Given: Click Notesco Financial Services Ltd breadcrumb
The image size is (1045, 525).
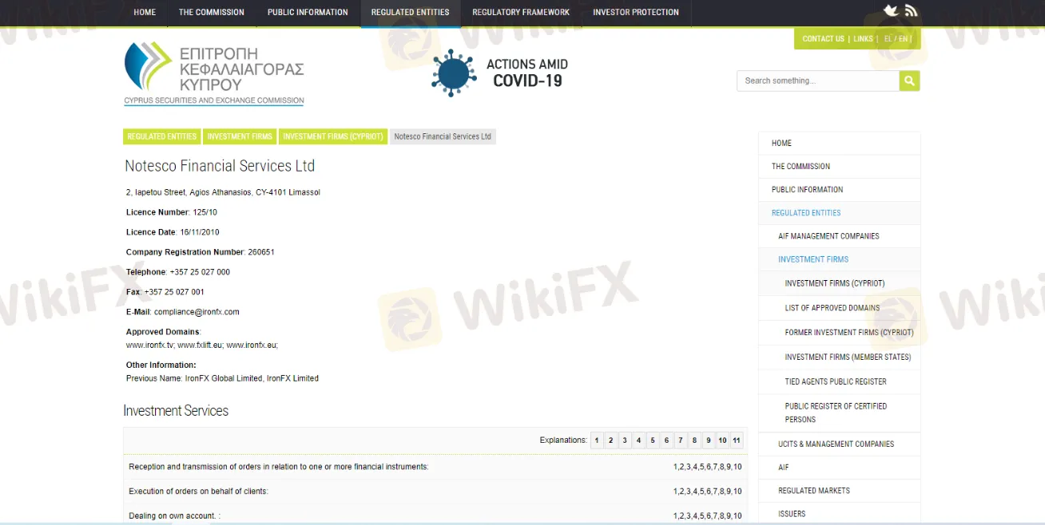Looking at the screenshot, I should (x=443, y=136).
